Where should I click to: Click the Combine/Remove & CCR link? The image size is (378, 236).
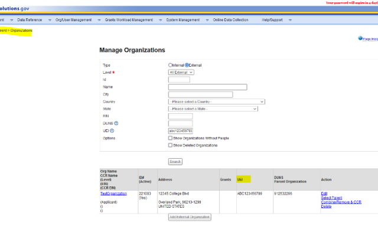[x=341, y=202]
